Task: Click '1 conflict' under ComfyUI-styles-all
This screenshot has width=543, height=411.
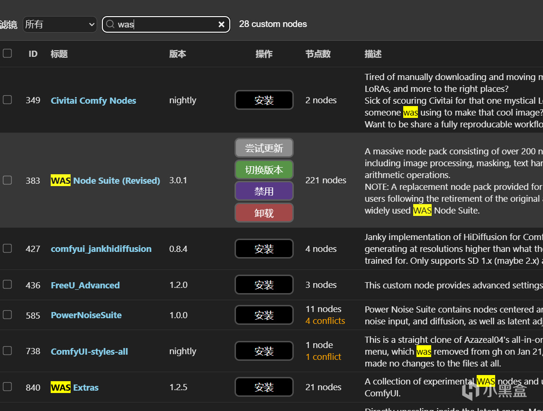Action: (324, 357)
